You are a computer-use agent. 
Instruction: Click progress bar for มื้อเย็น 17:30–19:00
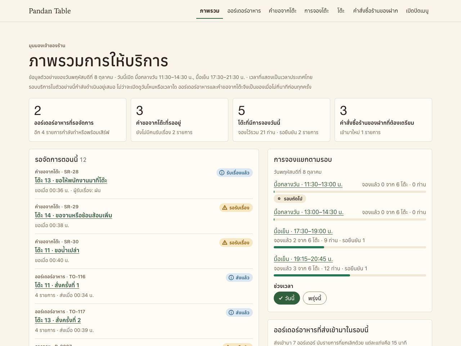(x=350, y=247)
